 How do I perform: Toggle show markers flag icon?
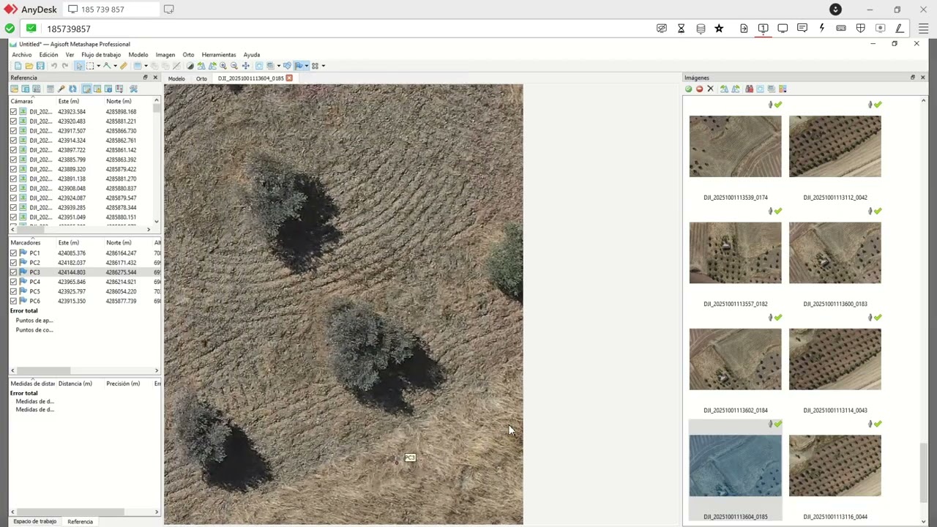(x=299, y=66)
